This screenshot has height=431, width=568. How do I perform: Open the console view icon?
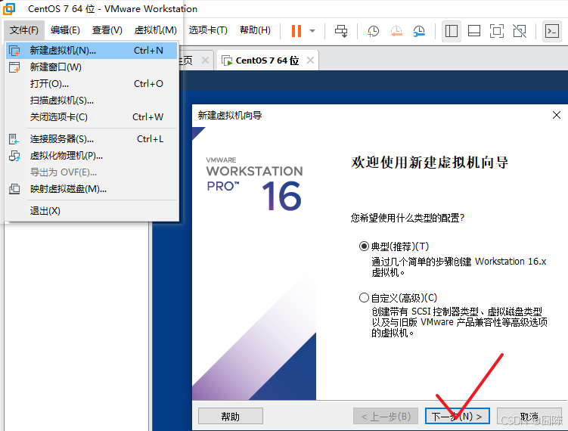551,31
